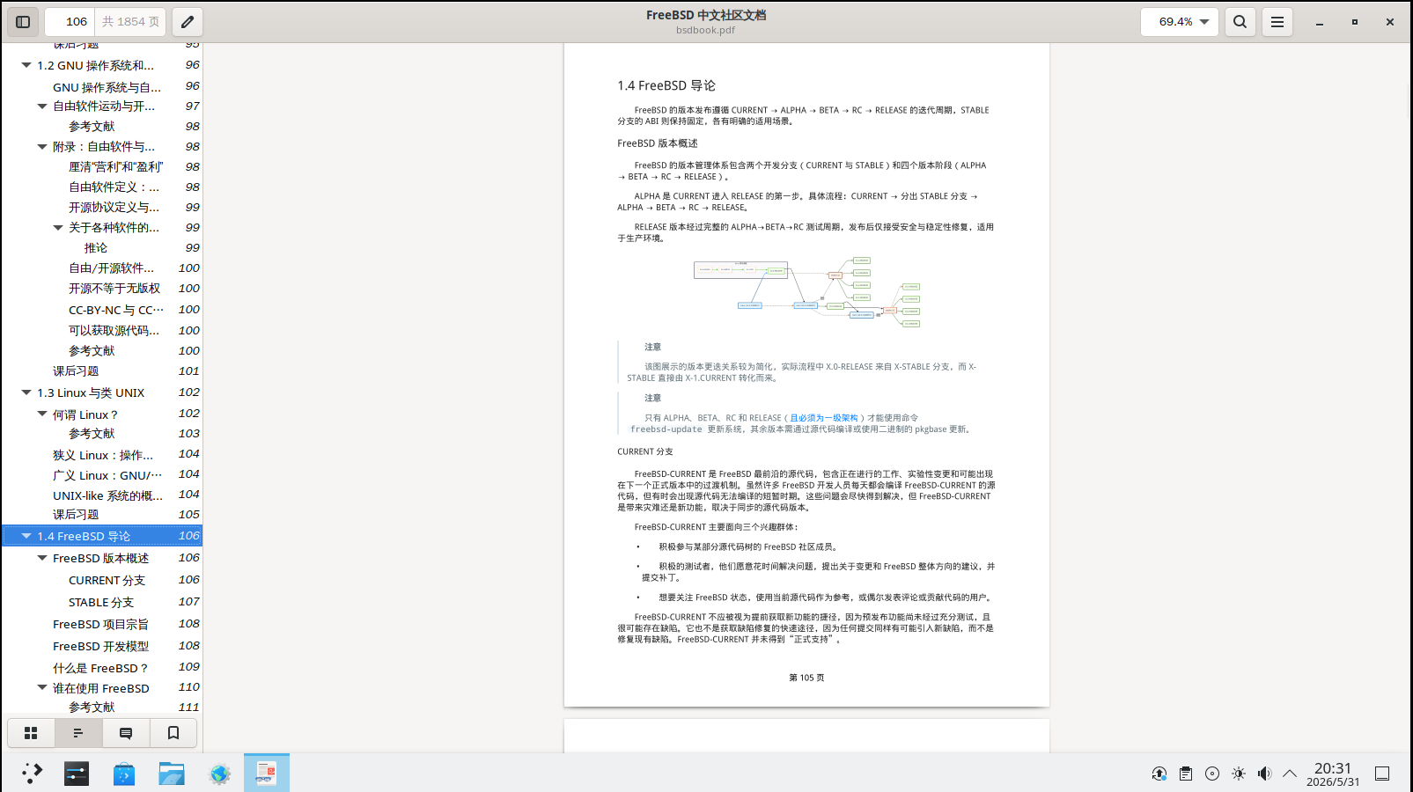Jump to STABLE 分支 outline entry
This screenshot has width=1413, height=792.
pyautogui.click(x=101, y=602)
